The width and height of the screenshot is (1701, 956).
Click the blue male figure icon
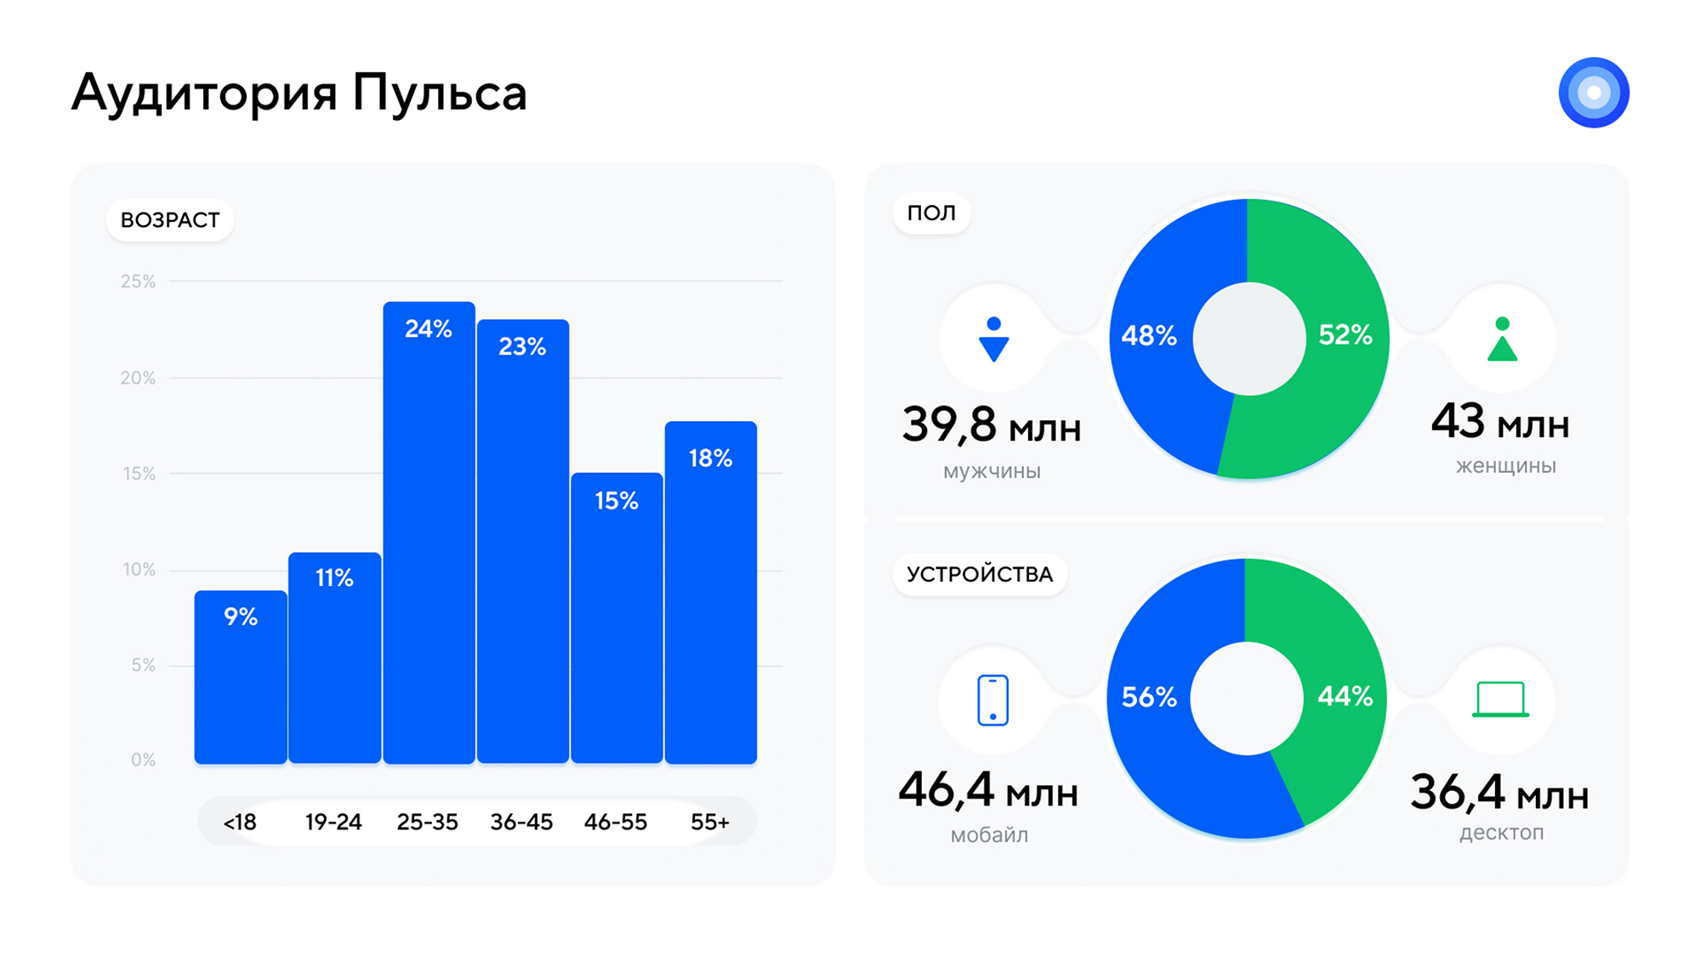pos(993,339)
